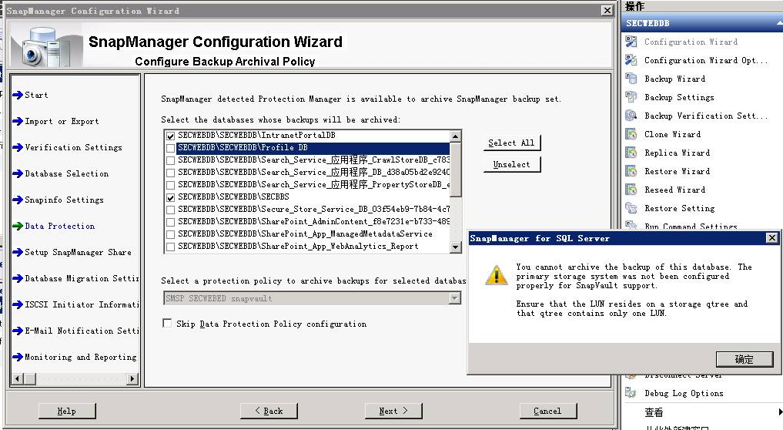Check the SharePoint_App_ManagedMetadataService checkbox

click(171, 234)
